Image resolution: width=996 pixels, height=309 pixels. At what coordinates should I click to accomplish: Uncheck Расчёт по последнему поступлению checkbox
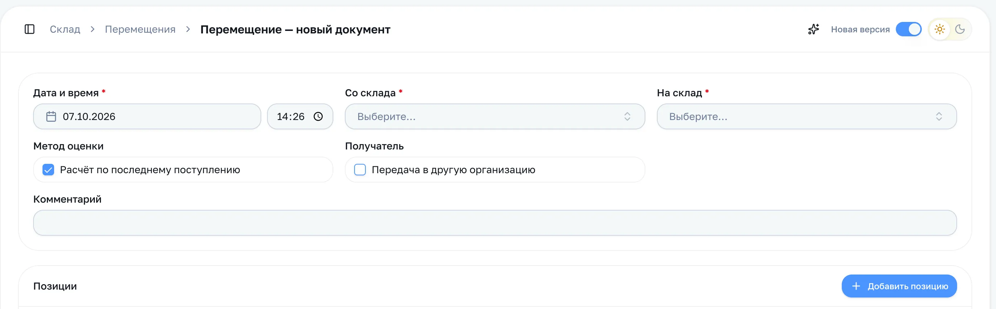click(x=48, y=170)
